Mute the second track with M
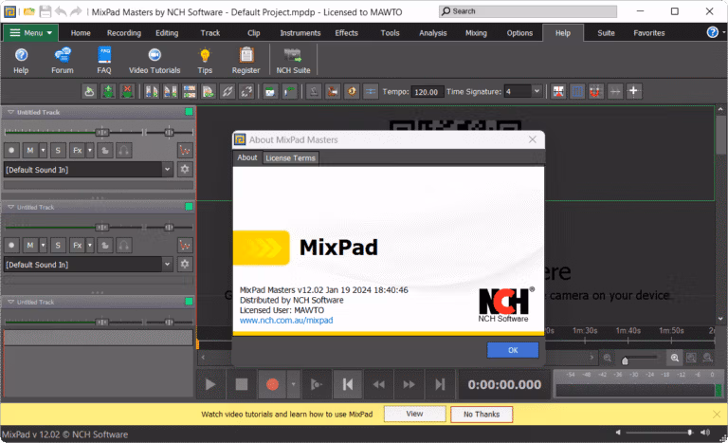728x443 pixels. click(30, 245)
